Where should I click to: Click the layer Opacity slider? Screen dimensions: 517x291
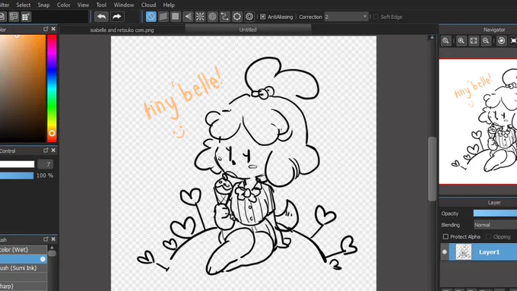(495, 214)
